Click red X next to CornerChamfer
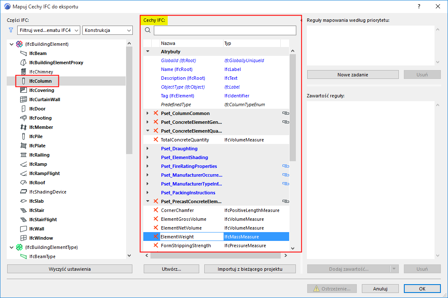 pyautogui.click(x=156, y=210)
